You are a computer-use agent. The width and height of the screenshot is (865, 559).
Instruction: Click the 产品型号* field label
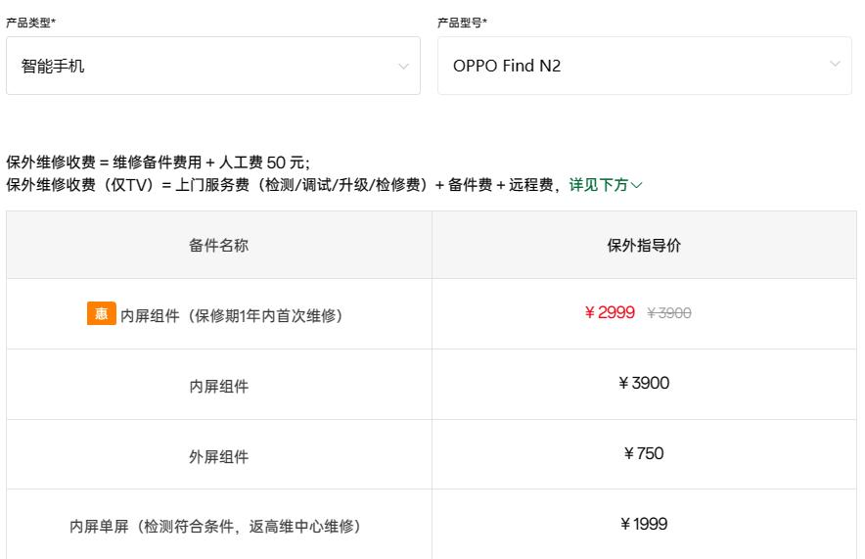coord(462,23)
